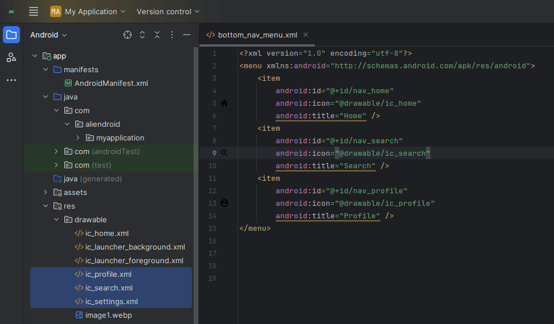
Task: Click the "@+id/nav_home" id value
Action: tap(360, 90)
